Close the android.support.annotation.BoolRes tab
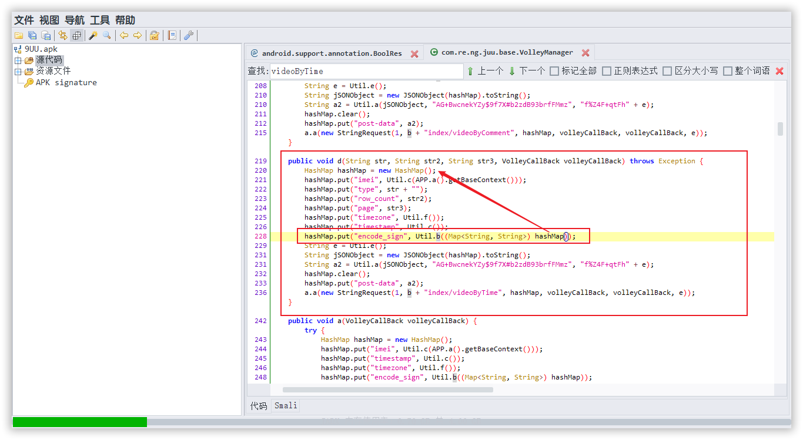Viewport: 803px width, 440px height. pyautogui.click(x=414, y=53)
